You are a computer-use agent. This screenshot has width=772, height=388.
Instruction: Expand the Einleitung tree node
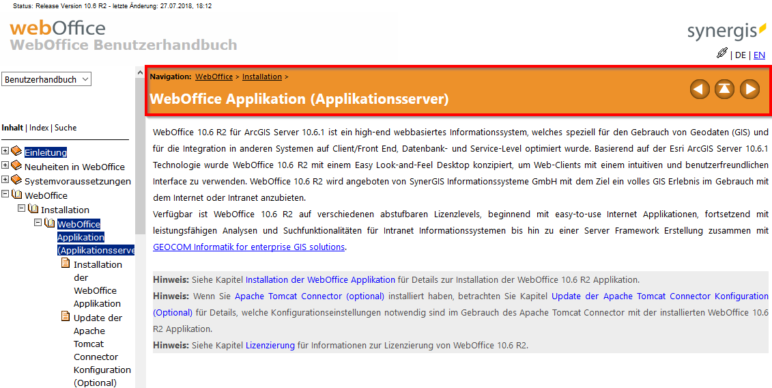5,152
